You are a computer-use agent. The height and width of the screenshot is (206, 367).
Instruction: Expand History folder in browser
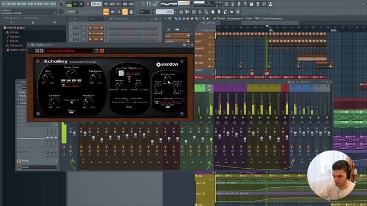[x=14, y=32]
